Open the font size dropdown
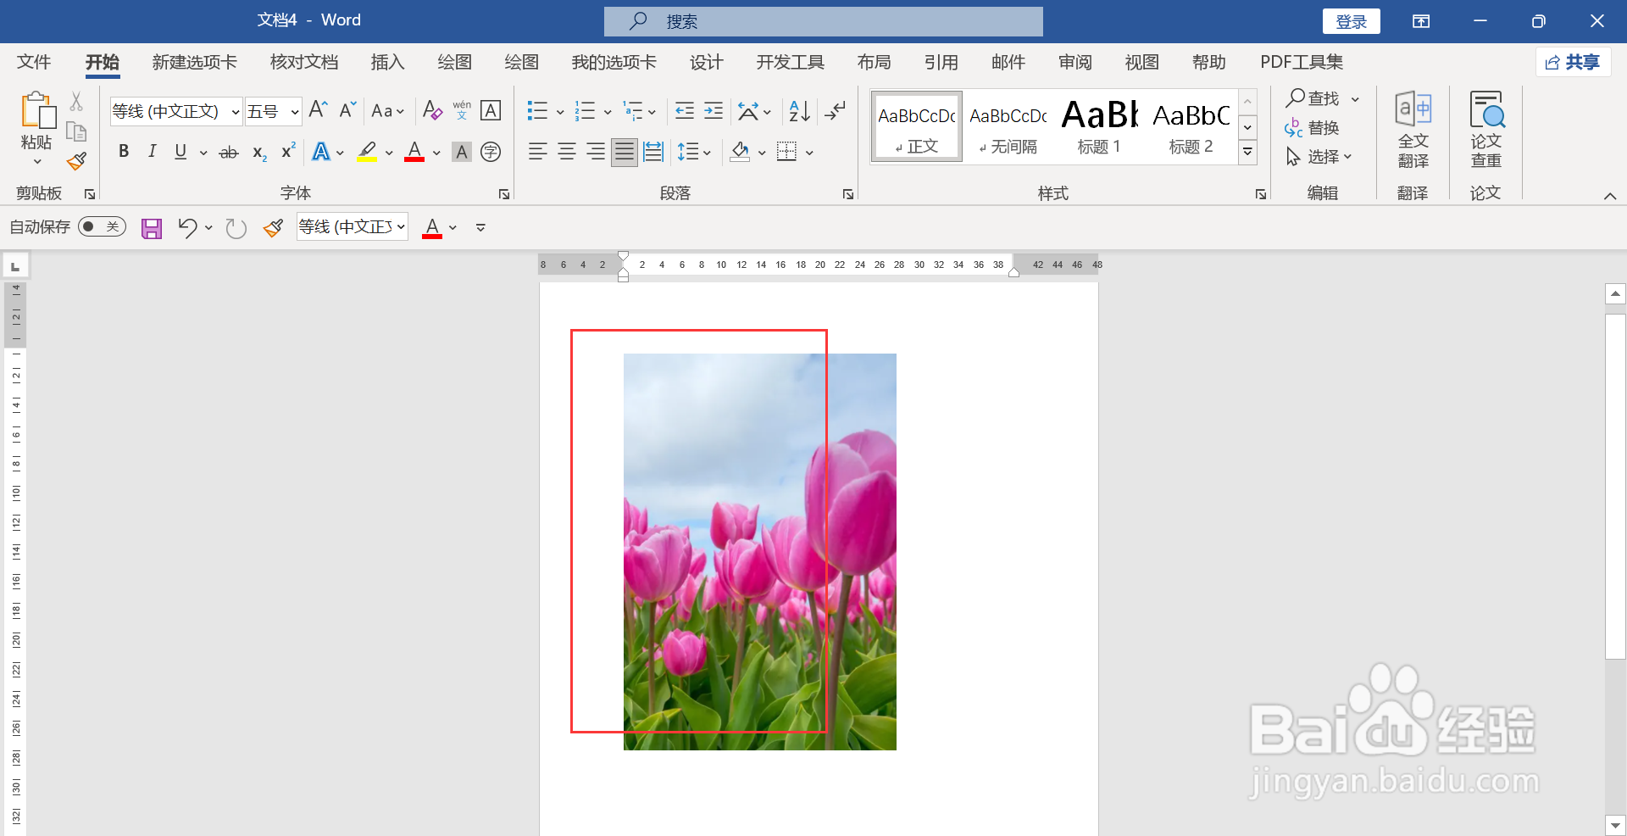 point(294,111)
